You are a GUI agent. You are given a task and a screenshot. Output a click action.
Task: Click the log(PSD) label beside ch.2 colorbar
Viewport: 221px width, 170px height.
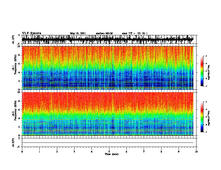tap(209, 118)
